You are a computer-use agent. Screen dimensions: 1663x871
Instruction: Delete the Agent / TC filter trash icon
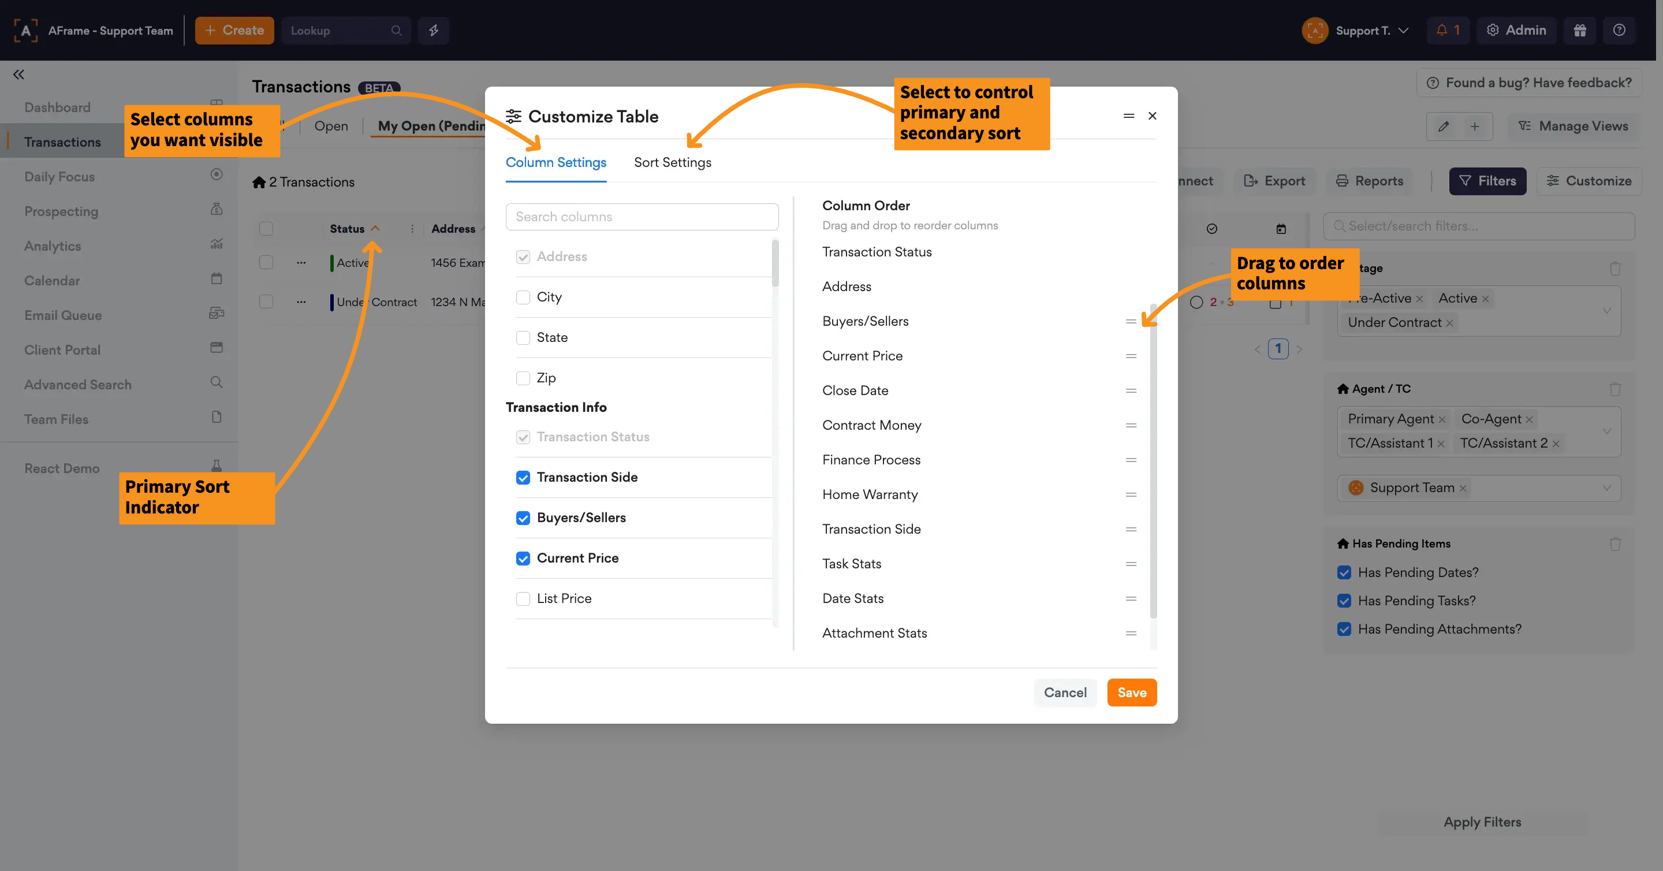1614,389
